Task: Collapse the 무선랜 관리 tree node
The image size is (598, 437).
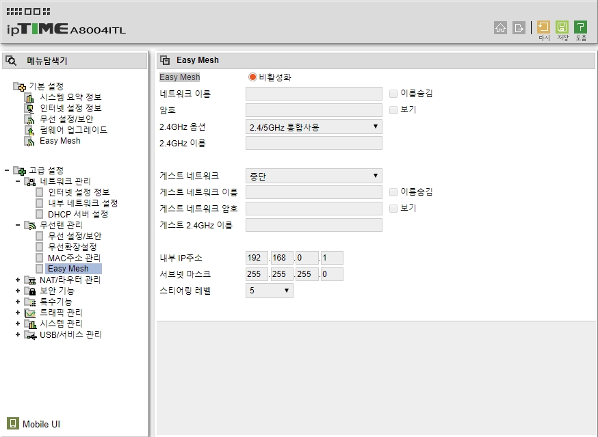Action: (18, 225)
